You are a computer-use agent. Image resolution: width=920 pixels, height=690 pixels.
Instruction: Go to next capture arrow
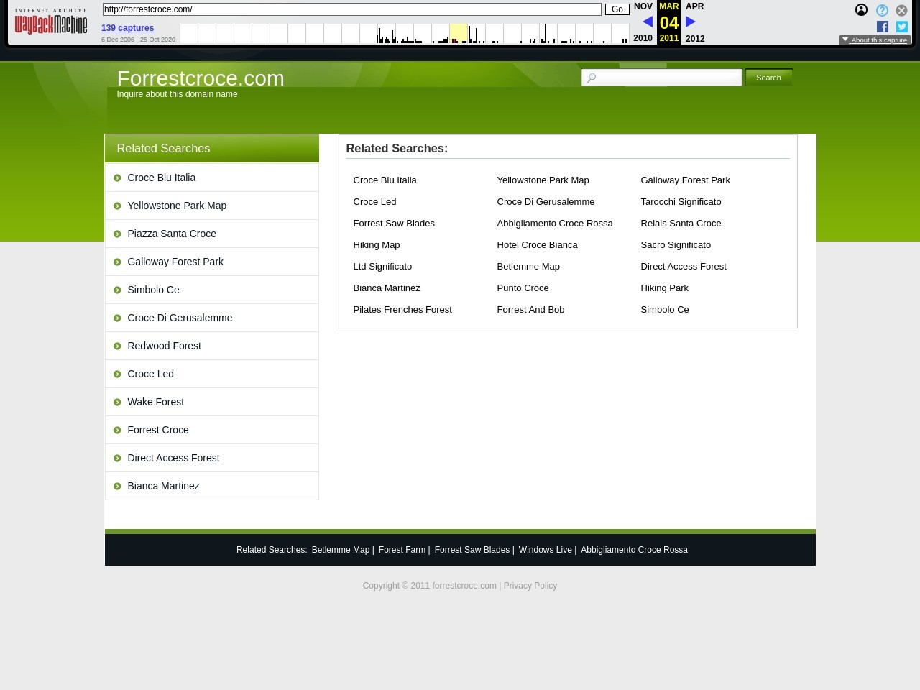tap(691, 22)
